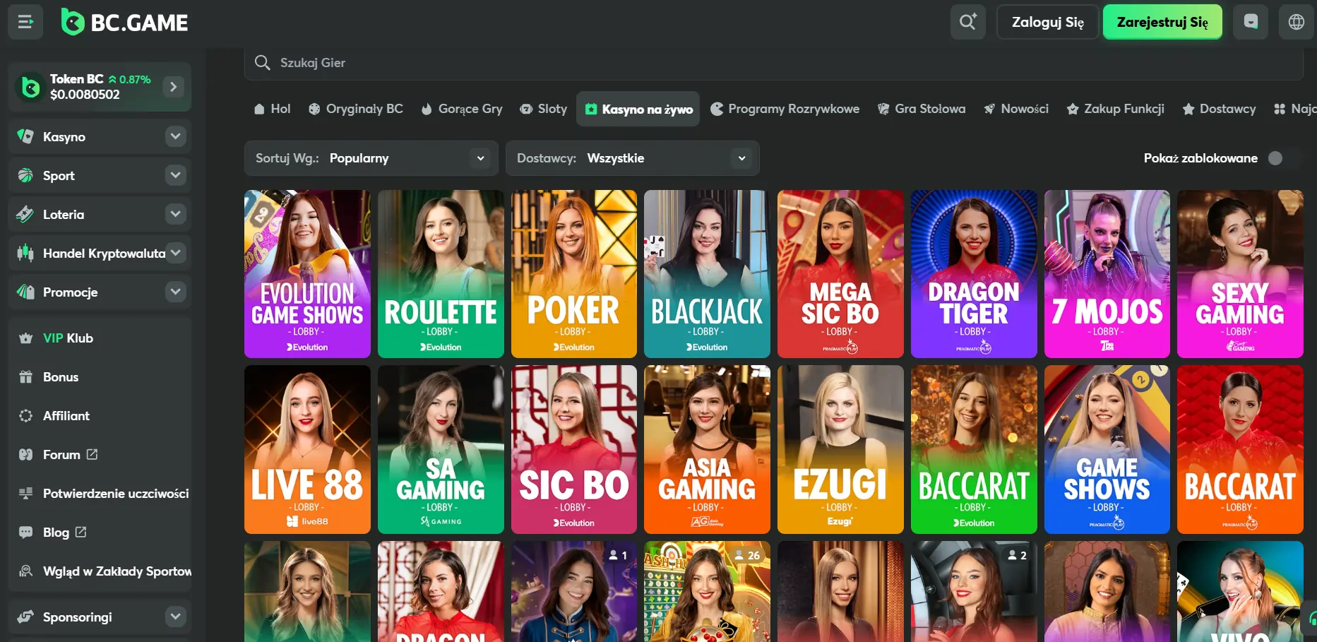This screenshot has width=1317, height=642.
Task: Click the Zarejestruj Się button
Action: (1162, 22)
